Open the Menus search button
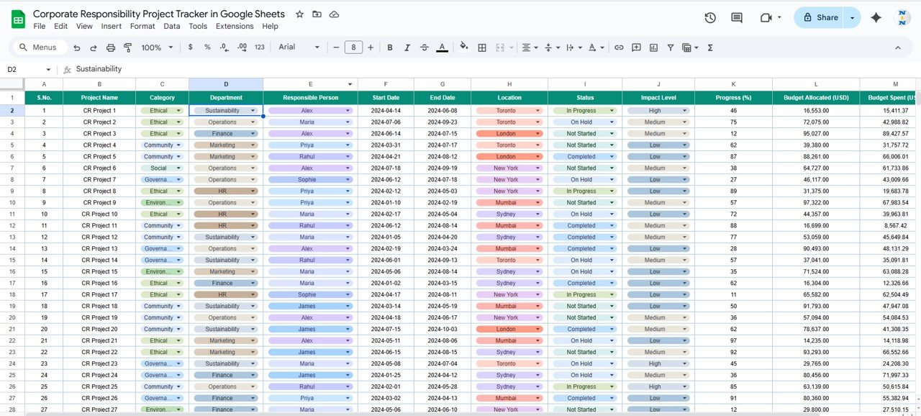 point(39,47)
